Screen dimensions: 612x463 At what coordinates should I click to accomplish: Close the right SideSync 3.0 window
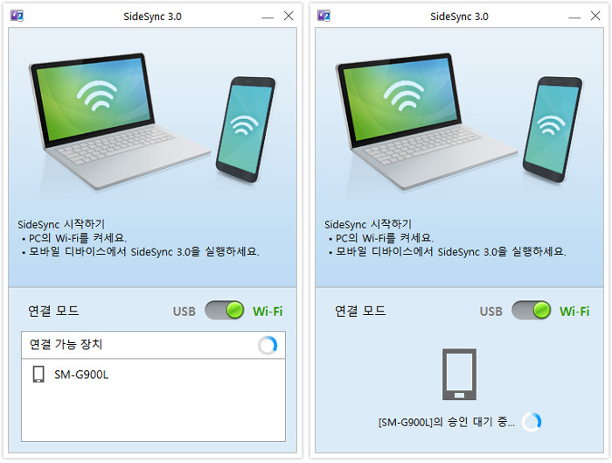[x=595, y=16]
